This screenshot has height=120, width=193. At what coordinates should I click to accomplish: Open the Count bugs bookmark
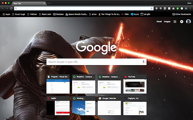[x=19, y=14]
